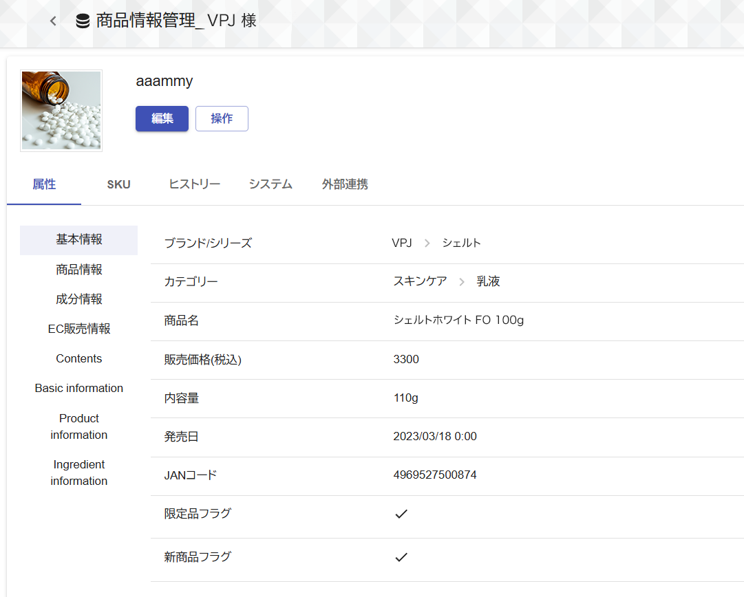Open the Basic information section
This screenshot has height=597, width=744.
click(78, 387)
